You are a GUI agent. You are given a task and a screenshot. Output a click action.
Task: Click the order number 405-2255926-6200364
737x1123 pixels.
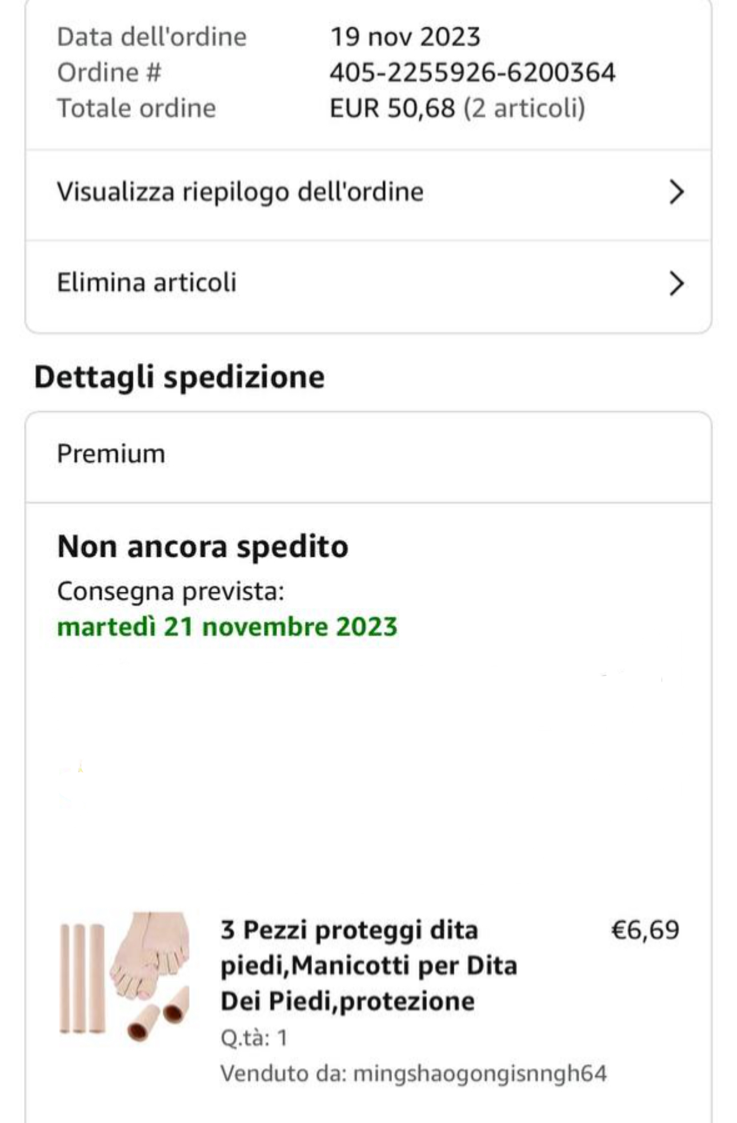(472, 73)
